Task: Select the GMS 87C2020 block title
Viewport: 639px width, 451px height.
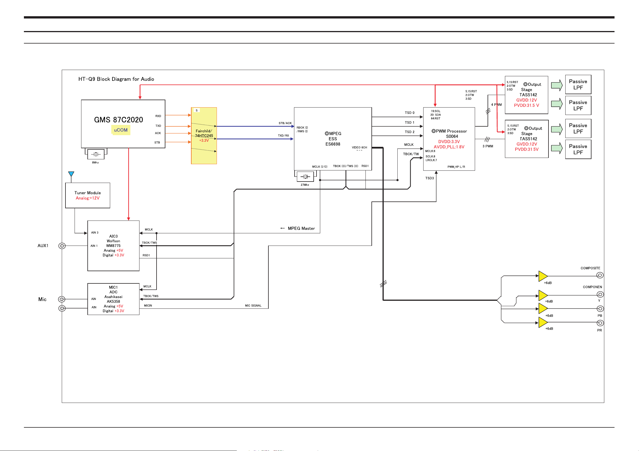Action: pos(118,120)
